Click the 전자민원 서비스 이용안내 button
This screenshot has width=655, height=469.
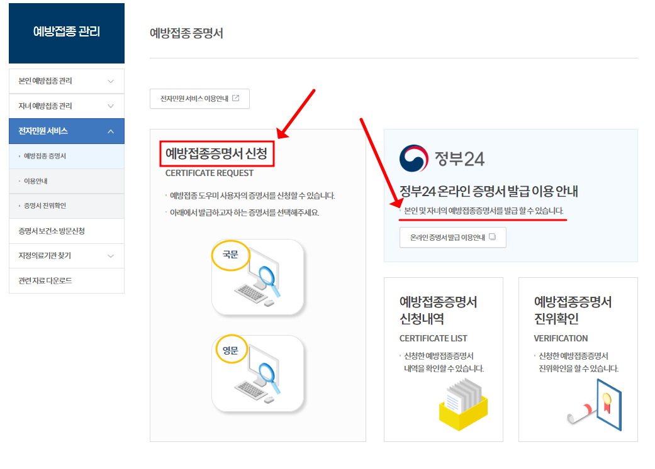click(x=199, y=99)
